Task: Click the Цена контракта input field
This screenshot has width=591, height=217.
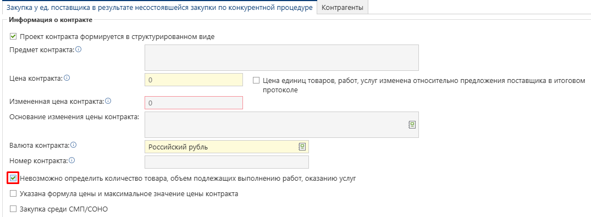Action: click(194, 80)
